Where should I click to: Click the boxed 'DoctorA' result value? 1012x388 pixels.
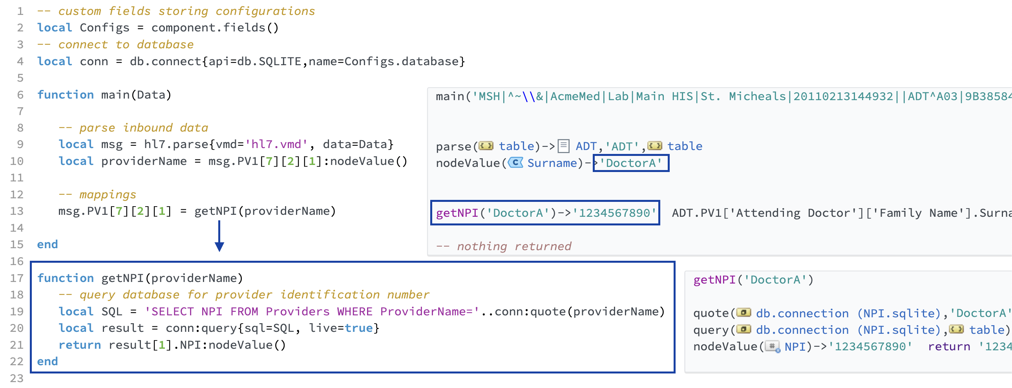coord(630,163)
